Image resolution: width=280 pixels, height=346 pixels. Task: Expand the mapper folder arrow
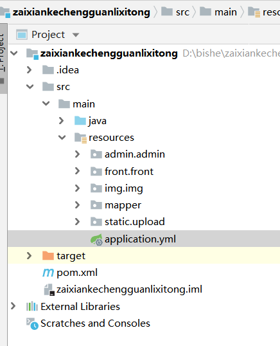coord(77,205)
